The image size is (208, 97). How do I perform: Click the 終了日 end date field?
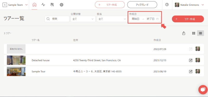coord(151,19)
